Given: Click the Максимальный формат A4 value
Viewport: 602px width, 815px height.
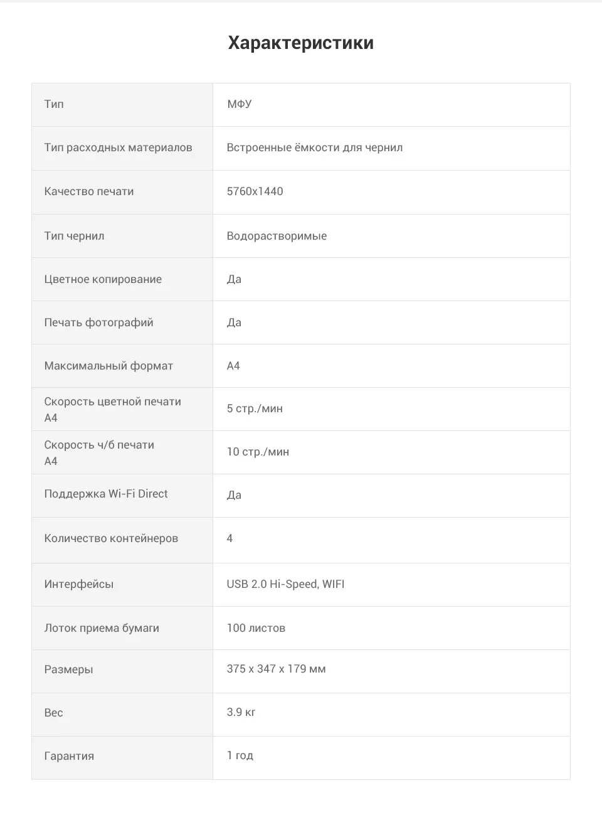Looking at the screenshot, I should pos(233,366).
